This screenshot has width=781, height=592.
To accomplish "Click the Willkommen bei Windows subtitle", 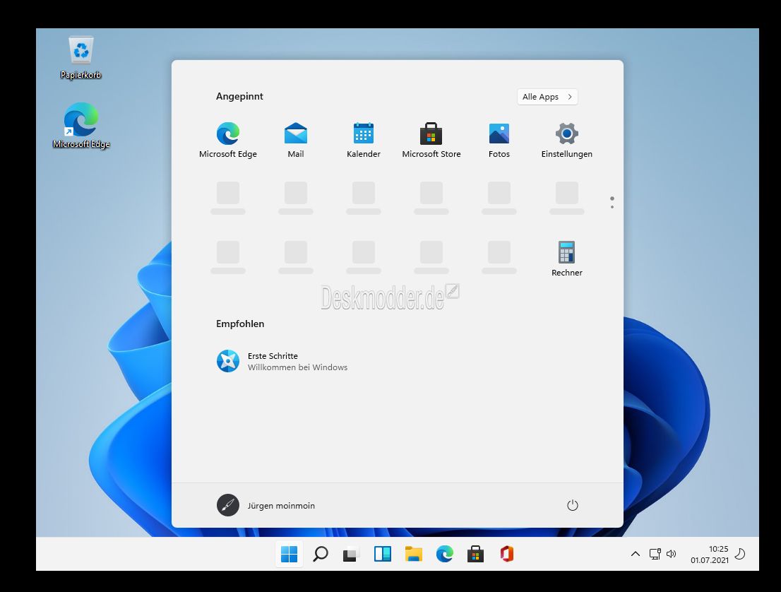I will tap(298, 367).
